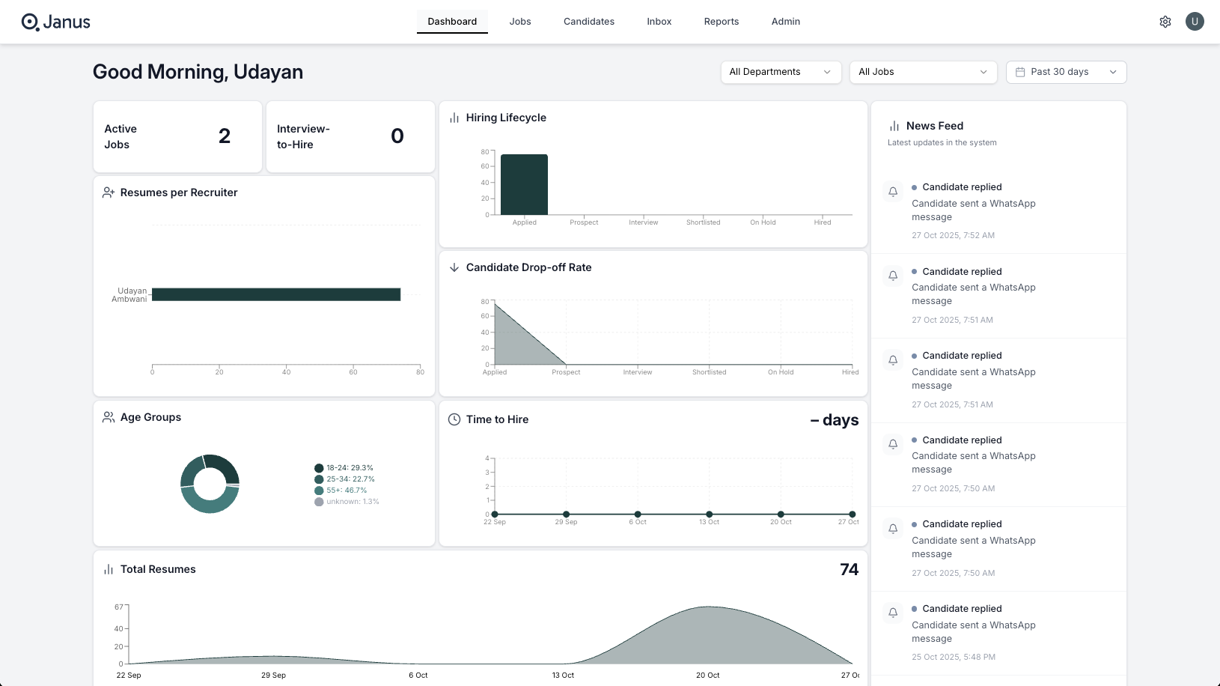
Task: Expand the All Jobs dropdown
Action: click(923, 72)
